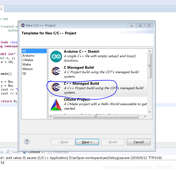The height and width of the screenshot is (172, 176).
Task: Maximize the New C/C++ Project dialog
Action: (140, 25)
